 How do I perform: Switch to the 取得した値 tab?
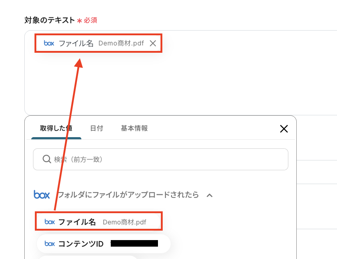pos(56,128)
